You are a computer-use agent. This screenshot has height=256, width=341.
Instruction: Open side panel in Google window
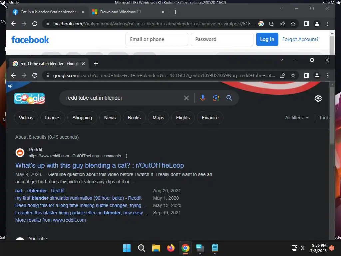pos(306,76)
